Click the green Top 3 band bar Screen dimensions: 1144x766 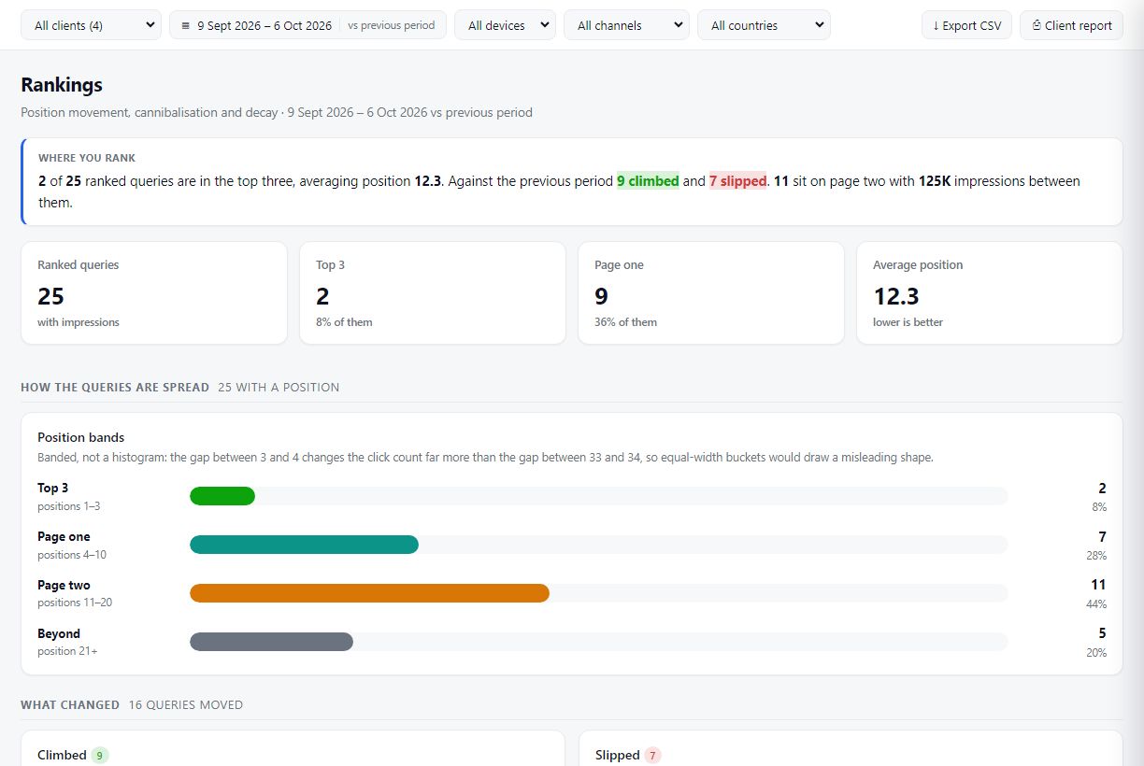click(x=222, y=496)
